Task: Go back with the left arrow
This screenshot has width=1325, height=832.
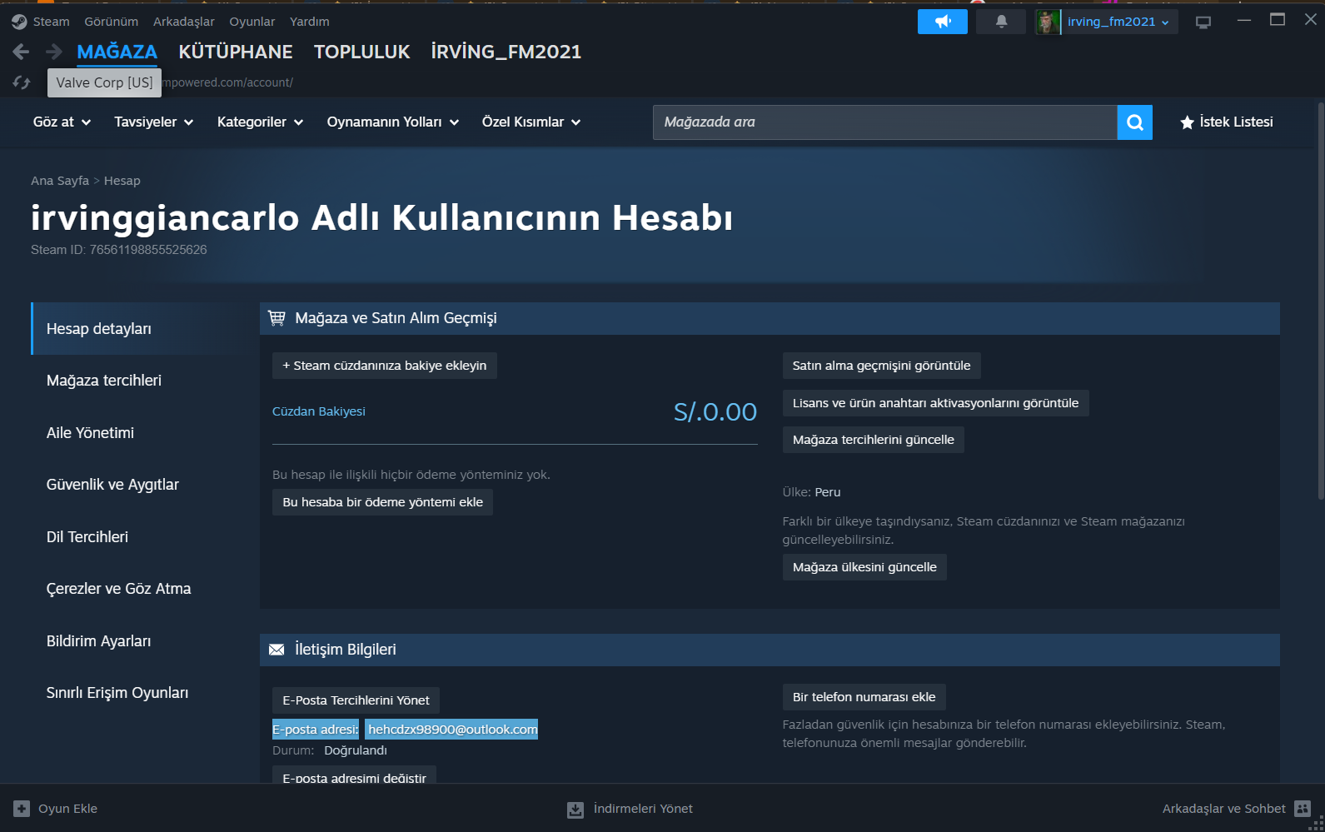Action: click(x=21, y=52)
